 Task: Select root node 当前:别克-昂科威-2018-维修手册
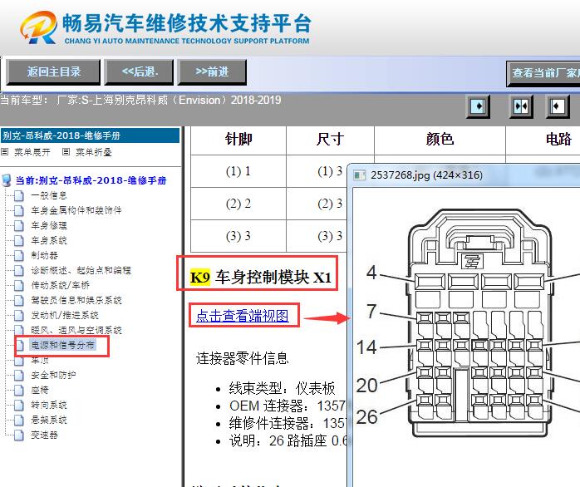click(x=91, y=180)
